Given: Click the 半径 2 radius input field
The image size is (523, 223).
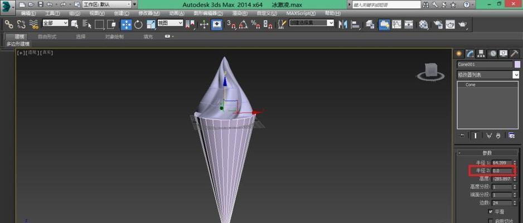Looking at the screenshot, I should pyautogui.click(x=503, y=171).
